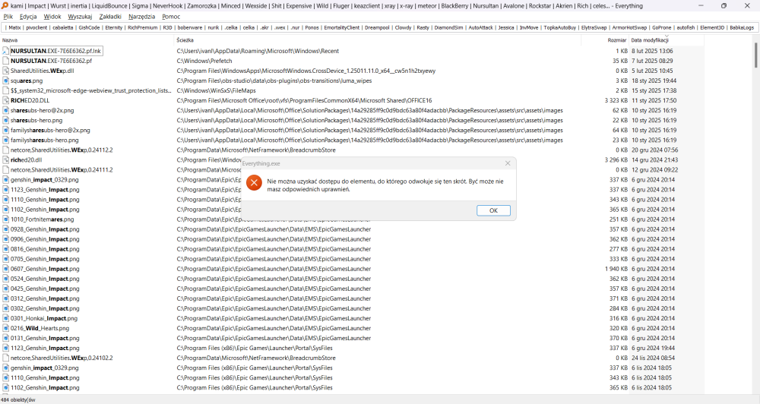Click the image icon of 0425_Genshin_Impact.png
The image size is (760, 404).
(x=6, y=289)
